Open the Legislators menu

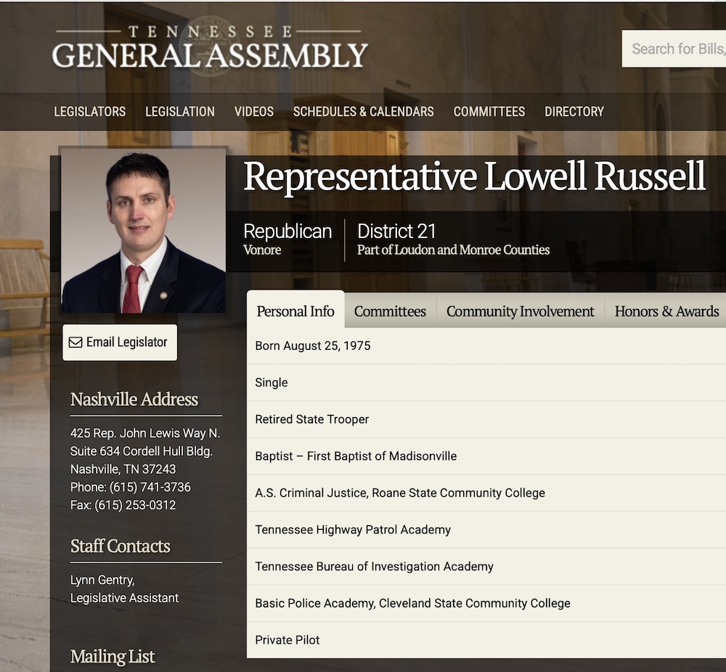click(90, 112)
